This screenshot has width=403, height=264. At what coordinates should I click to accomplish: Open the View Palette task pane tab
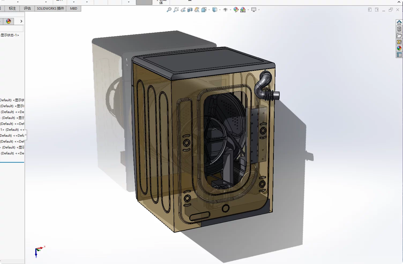point(399,42)
